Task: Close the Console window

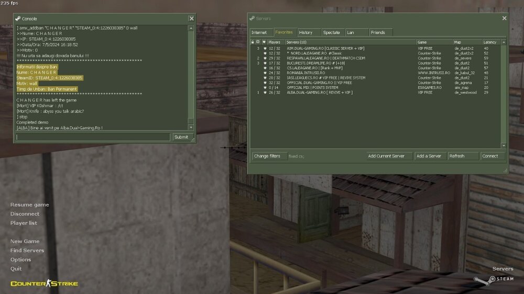Action: 191,18
